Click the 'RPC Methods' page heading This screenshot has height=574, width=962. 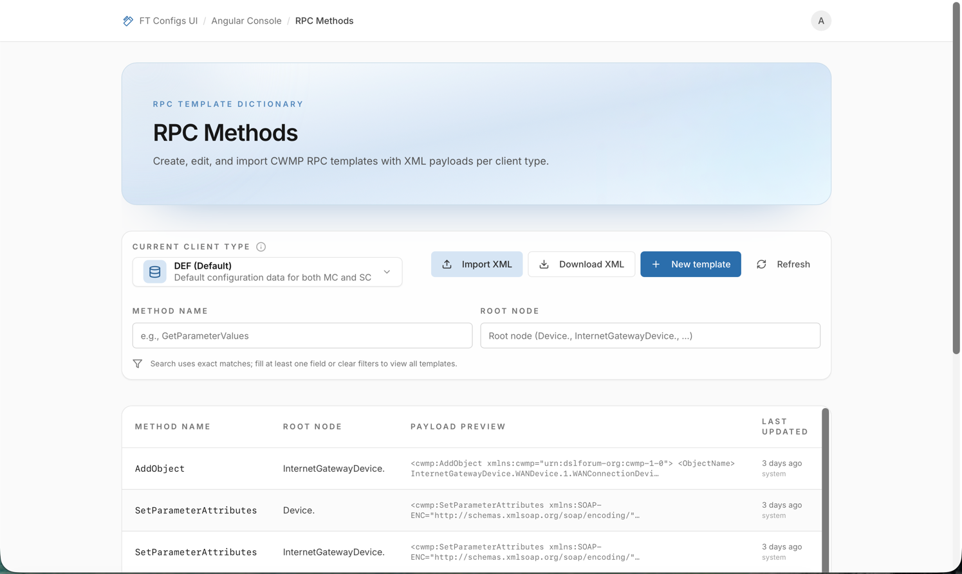[x=225, y=133]
